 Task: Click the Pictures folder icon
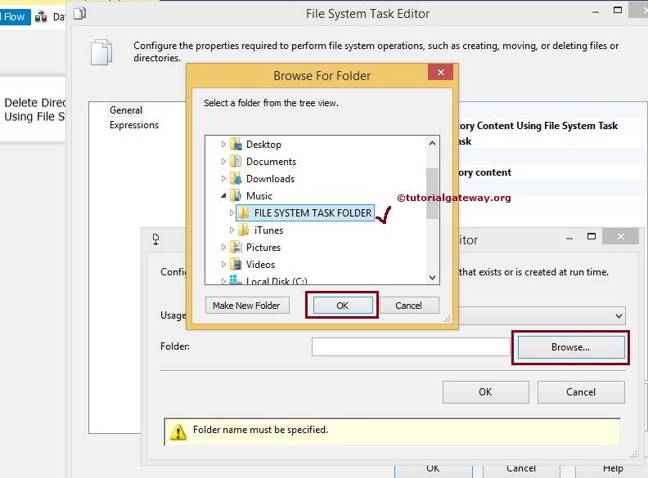[236, 248]
